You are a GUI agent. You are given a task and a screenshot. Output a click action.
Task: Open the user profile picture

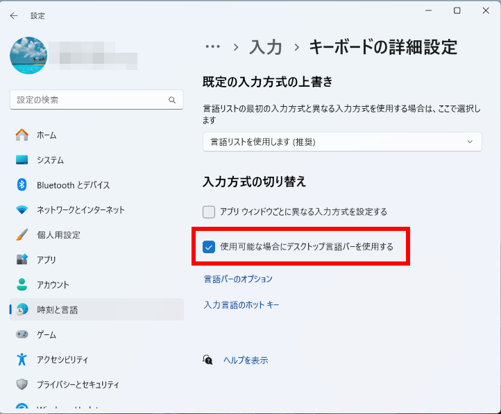pyautogui.click(x=28, y=55)
